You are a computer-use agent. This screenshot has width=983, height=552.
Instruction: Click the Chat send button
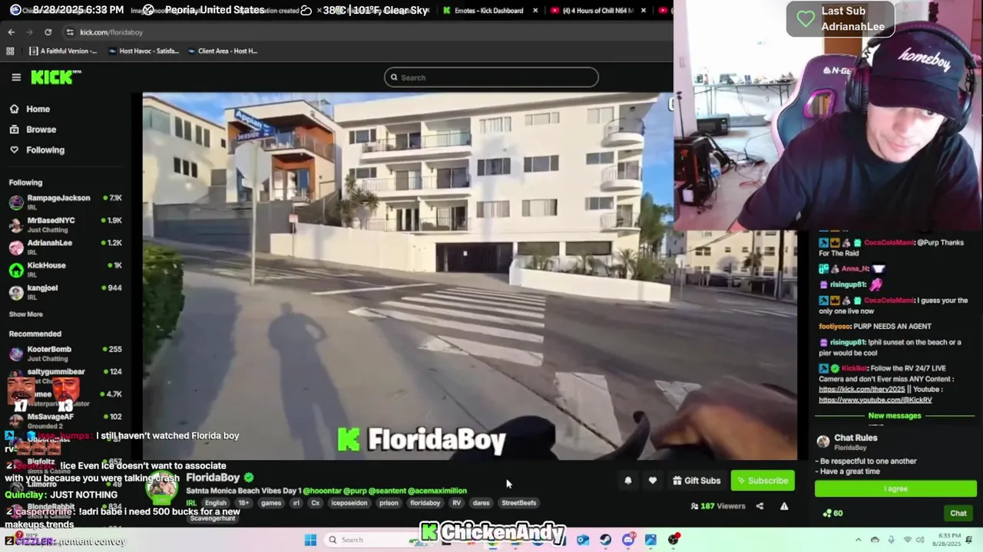click(x=958, y=513)
